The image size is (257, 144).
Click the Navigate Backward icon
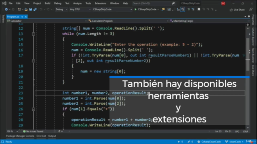click(6, 10)
